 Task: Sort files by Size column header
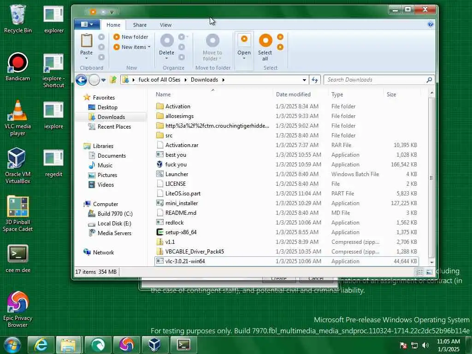391,94
